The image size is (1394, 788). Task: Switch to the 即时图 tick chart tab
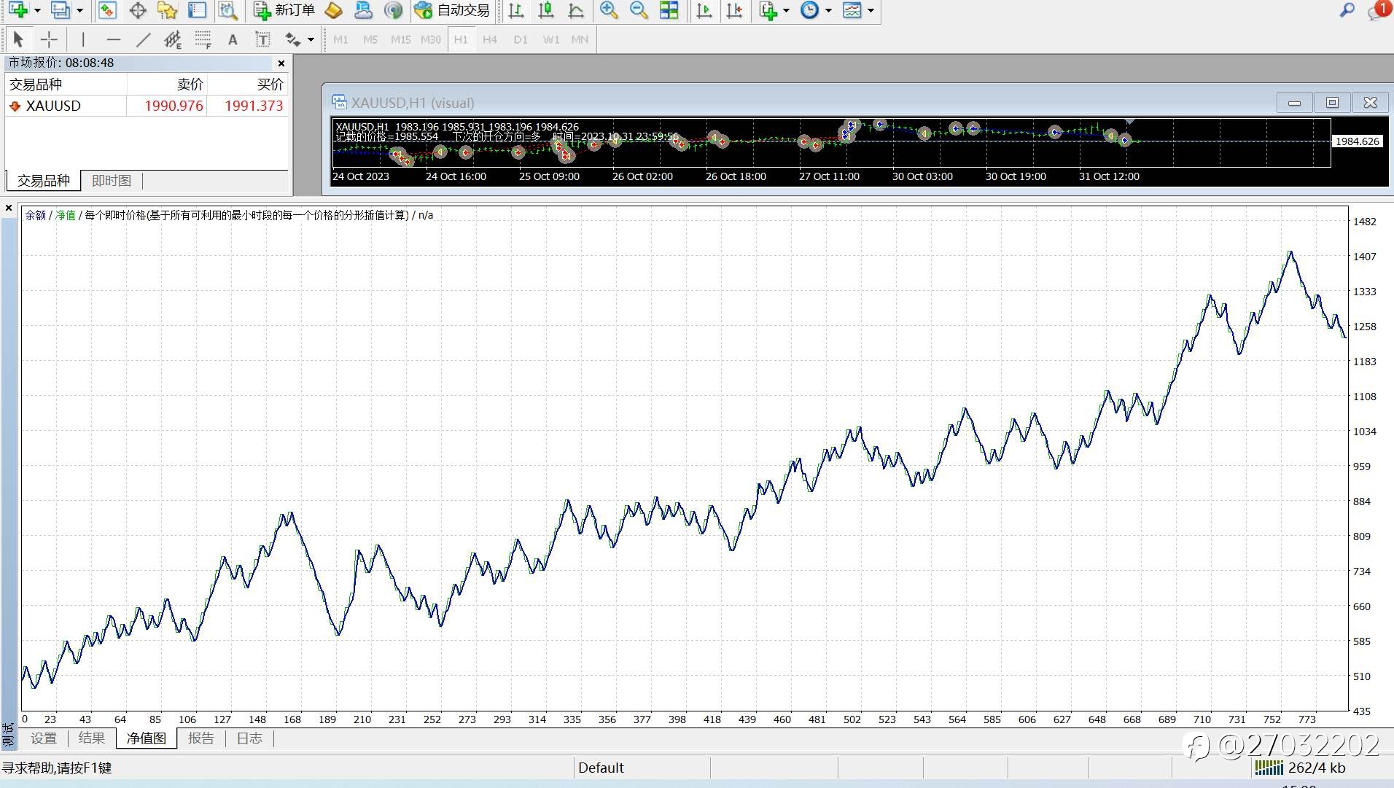[x=112, y=181]
